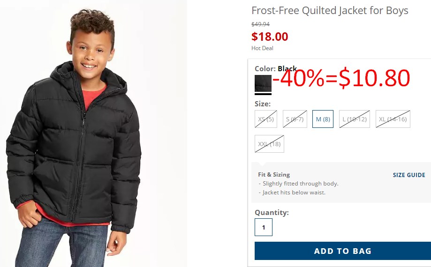Screen dimensions: 431x267
Task: Click the Frost-Free Quilted Jacket title
Action: [330, 11]
